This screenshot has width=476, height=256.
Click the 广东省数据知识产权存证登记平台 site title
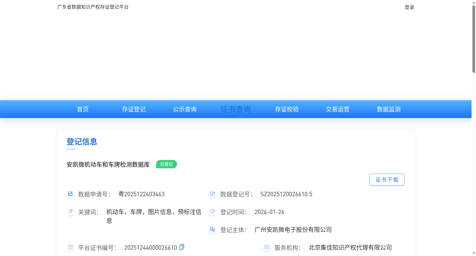93,7
